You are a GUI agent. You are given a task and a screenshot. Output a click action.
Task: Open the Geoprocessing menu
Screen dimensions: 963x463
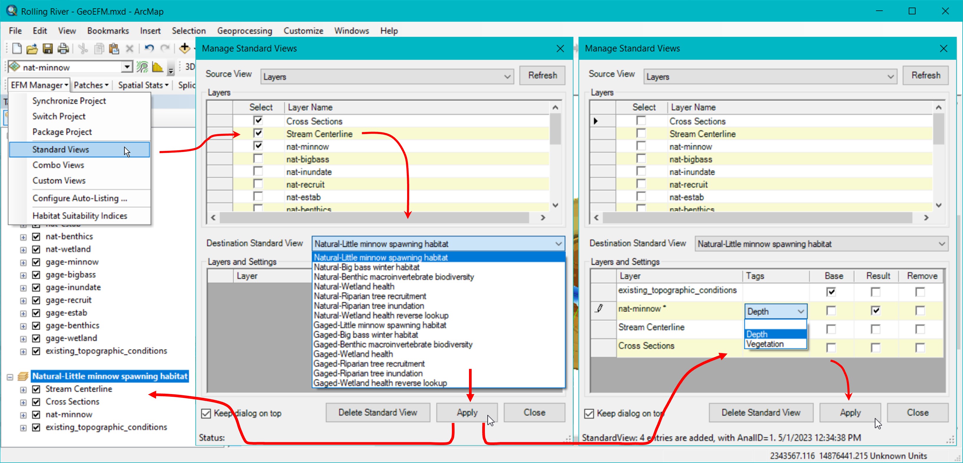pos(245,31)
